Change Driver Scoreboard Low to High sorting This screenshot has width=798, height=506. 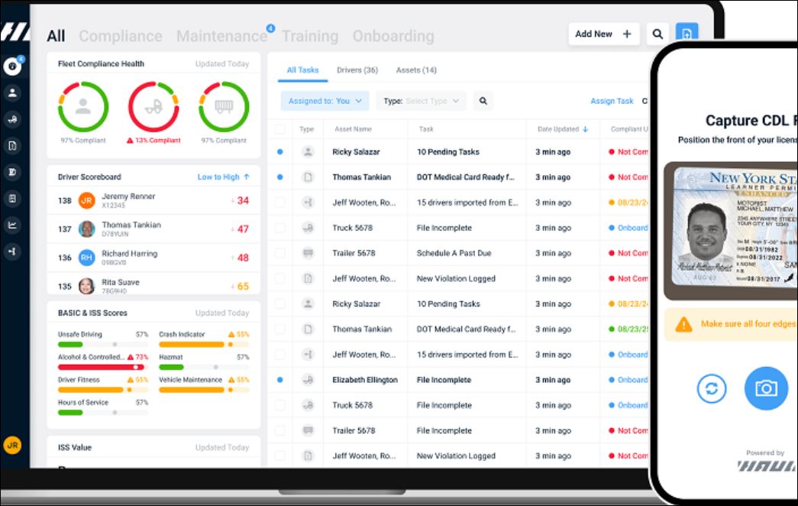click(x=223, y=177)
